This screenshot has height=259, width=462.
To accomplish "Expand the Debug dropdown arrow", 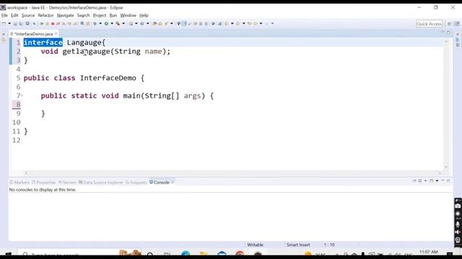I will pos(100,24).
